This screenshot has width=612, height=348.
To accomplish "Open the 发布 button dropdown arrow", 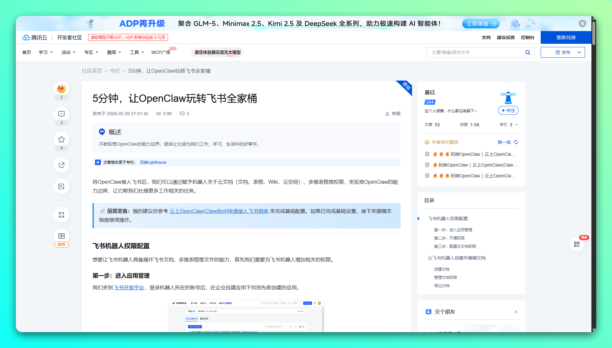I will (x=579, y=52).
